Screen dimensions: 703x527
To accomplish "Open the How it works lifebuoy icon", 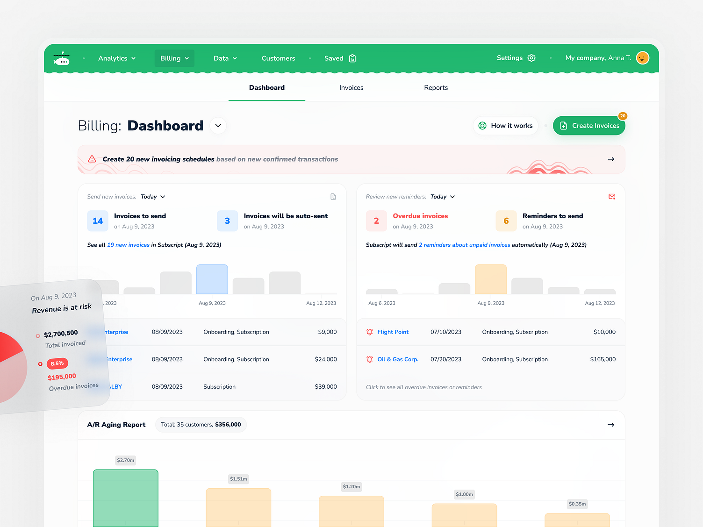I will (482, 125).
